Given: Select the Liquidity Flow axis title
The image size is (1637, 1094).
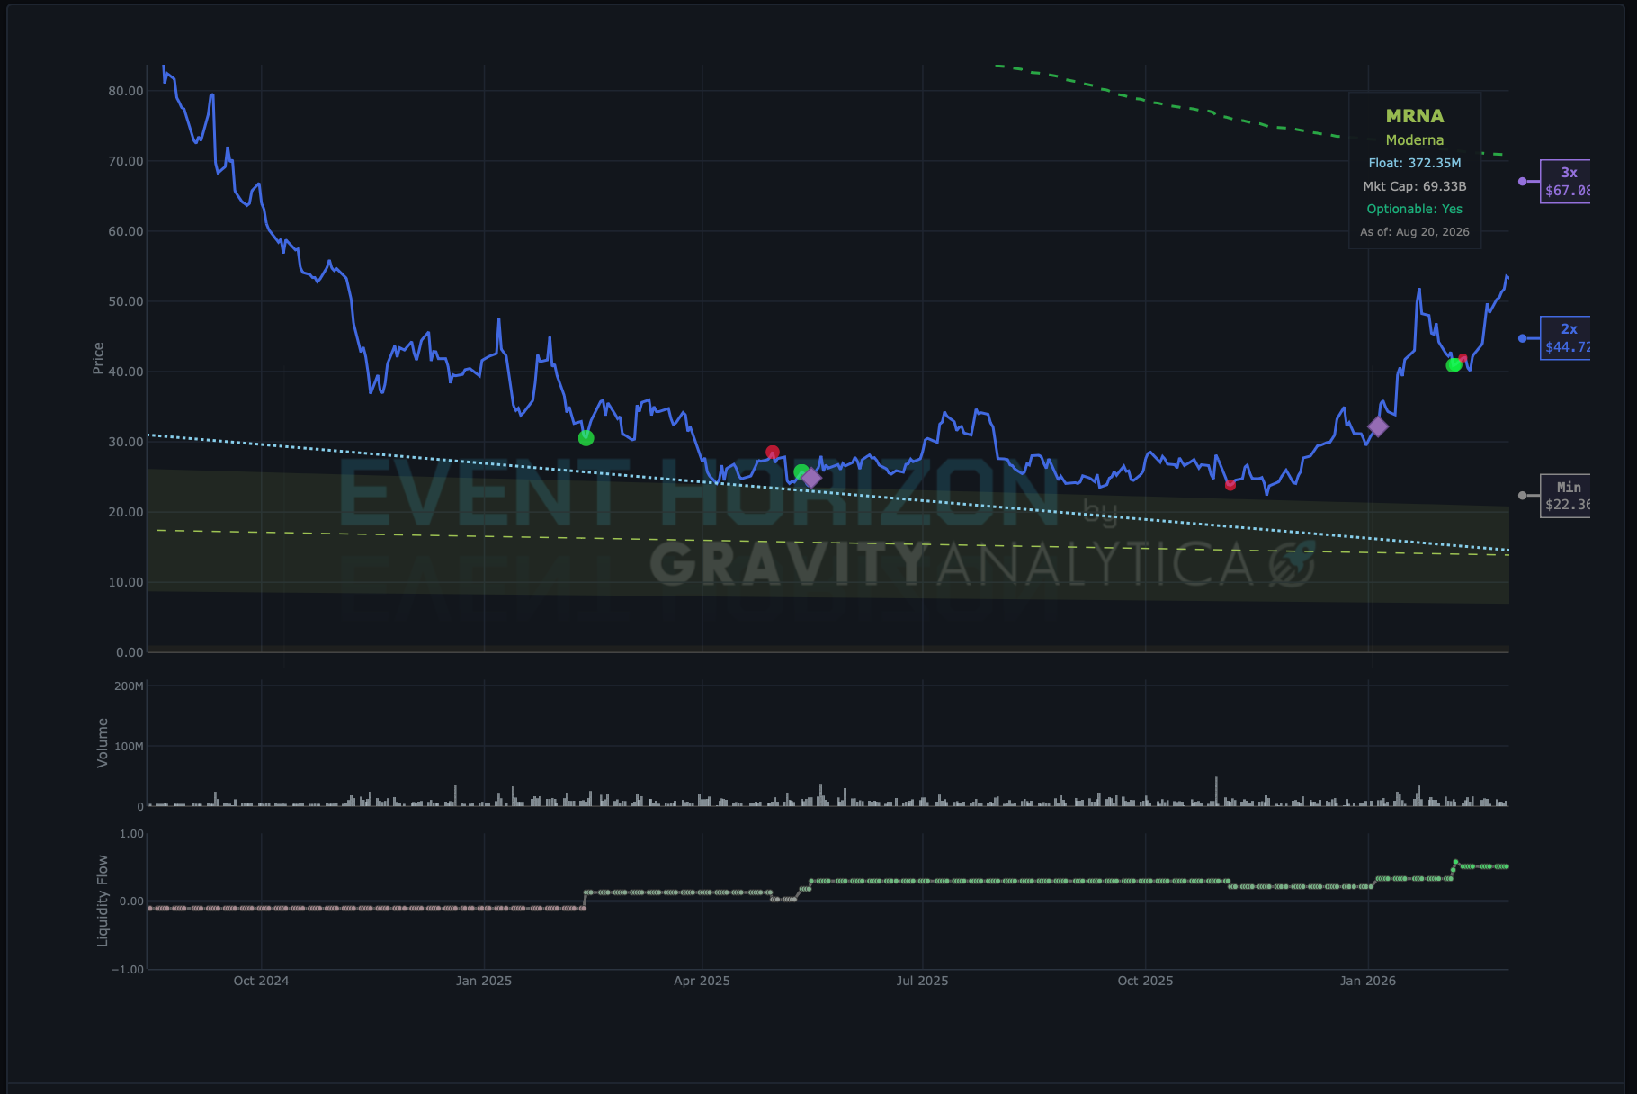Looking at the screenshot, I should click(x=102, y=901).
